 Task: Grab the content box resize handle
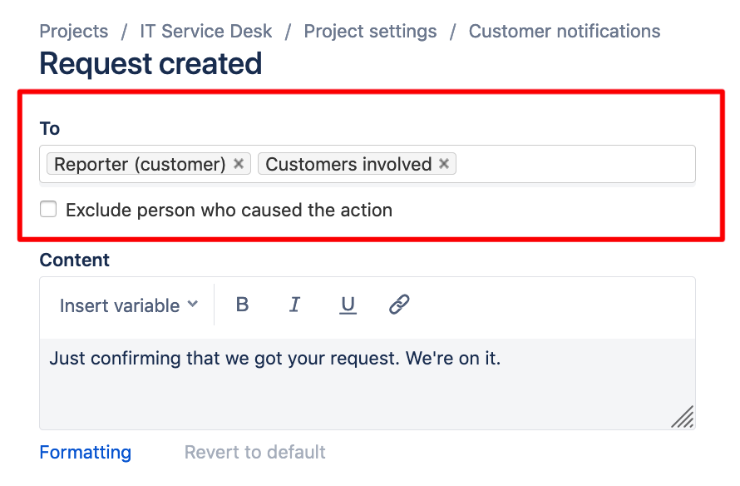683,417
